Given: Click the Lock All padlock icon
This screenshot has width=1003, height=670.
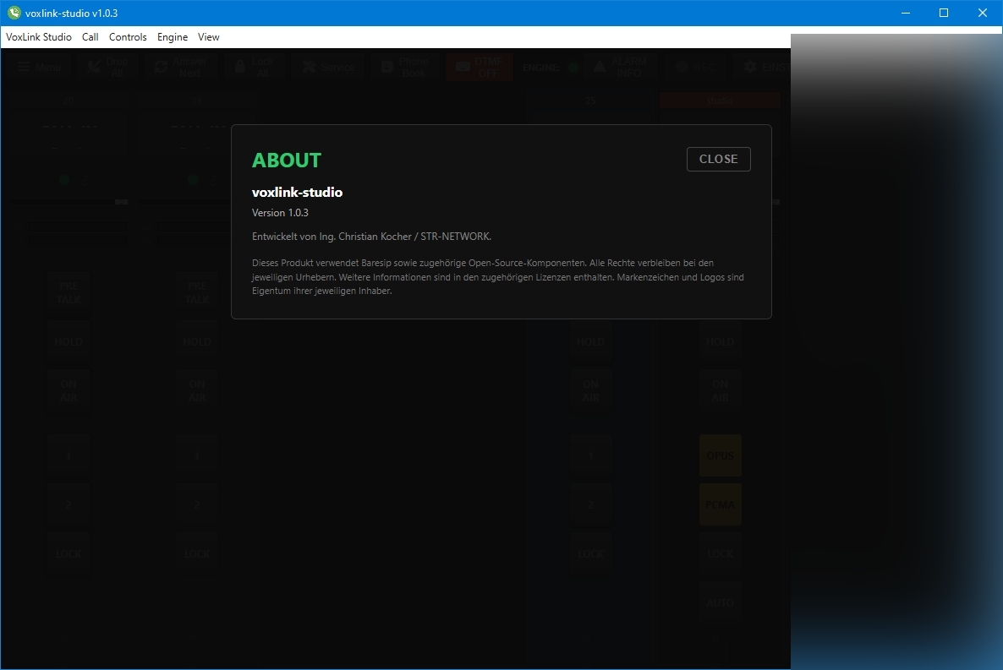Looking at the screenshot, I should pos(241,68).
